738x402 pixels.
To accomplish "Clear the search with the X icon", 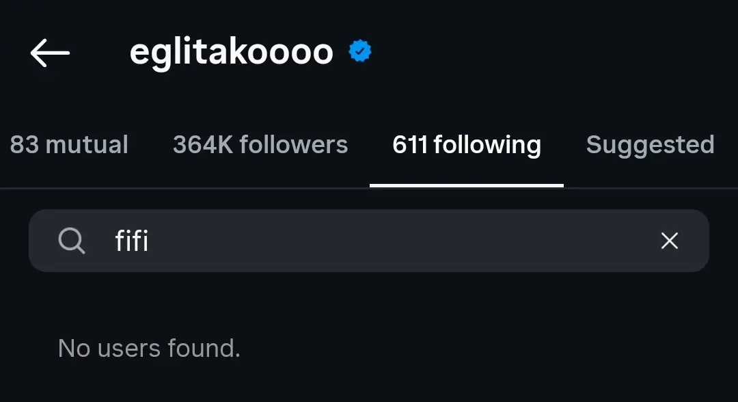I will 669,241.
